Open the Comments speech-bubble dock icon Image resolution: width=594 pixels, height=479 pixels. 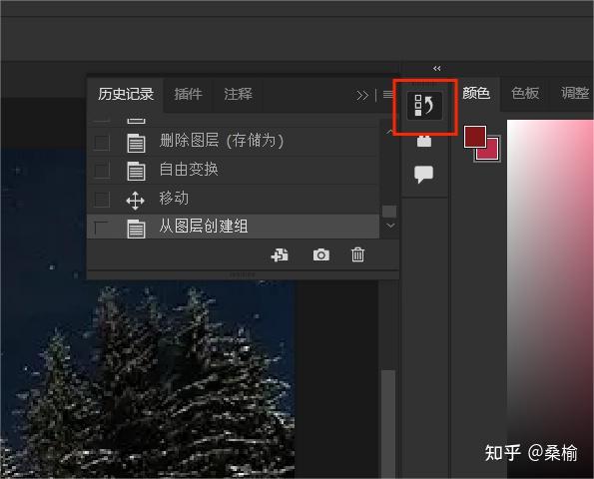[x=423, y=175]
